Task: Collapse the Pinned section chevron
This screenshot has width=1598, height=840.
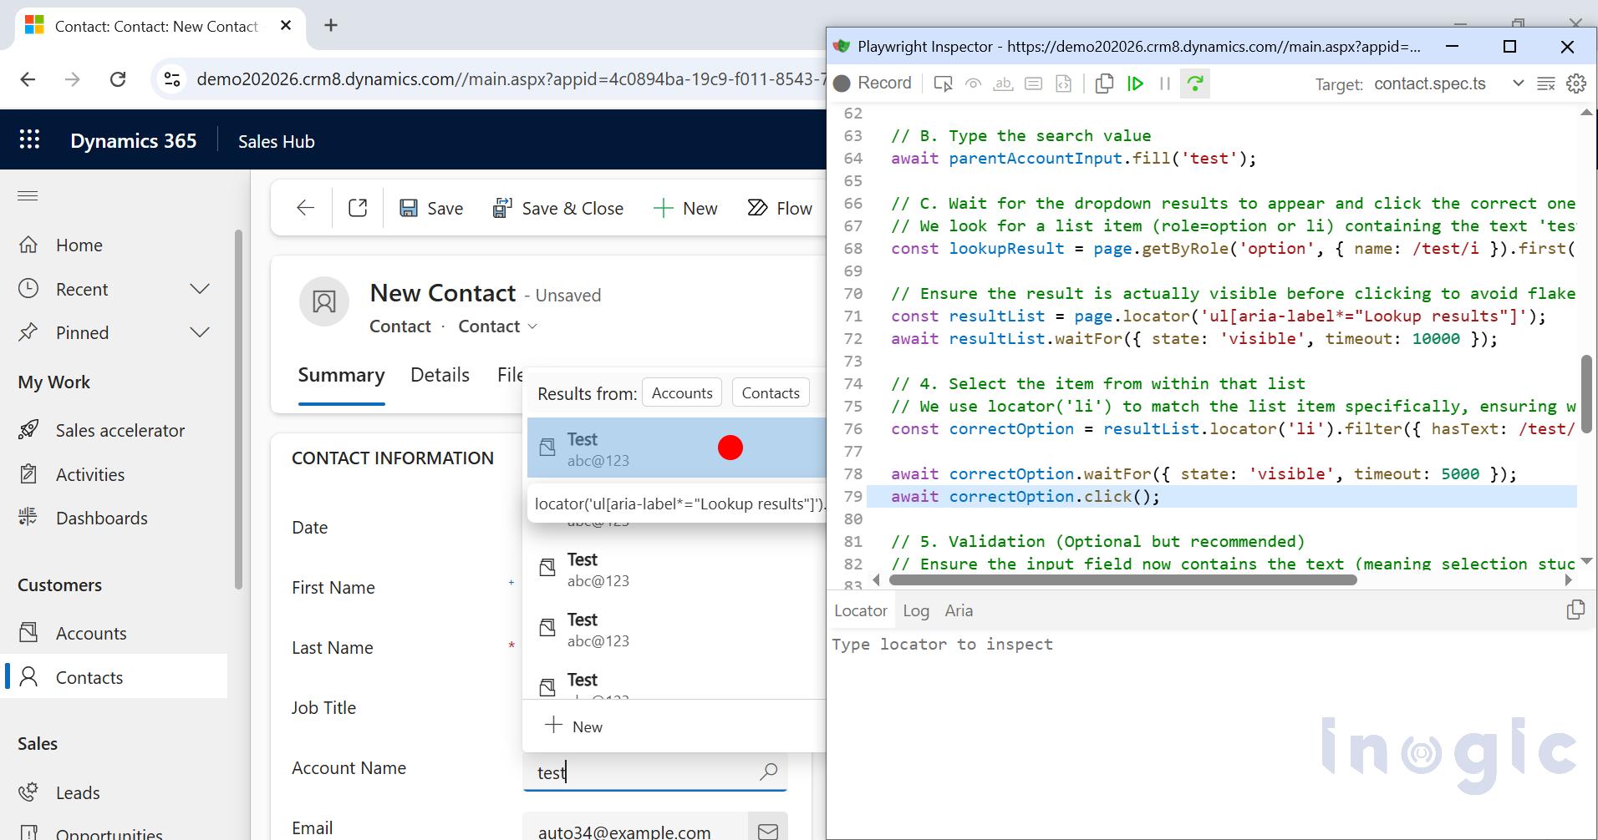Action: click(x=201, y=331)
